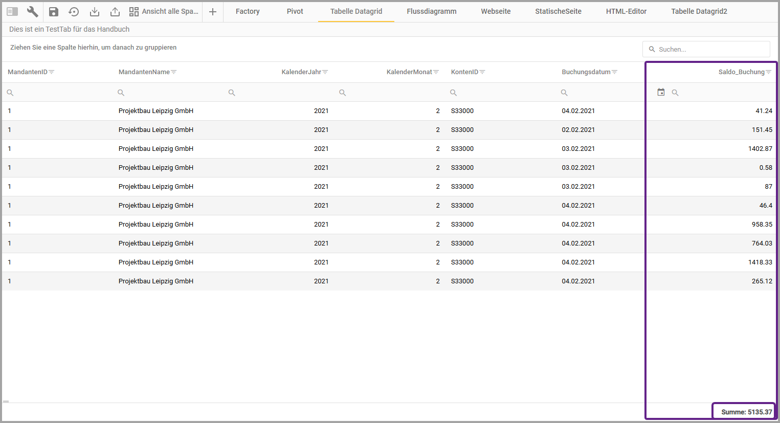Expand the KalenderJahr header filter
Viewport: 780px width, 423px height.
tap(325, 72)
